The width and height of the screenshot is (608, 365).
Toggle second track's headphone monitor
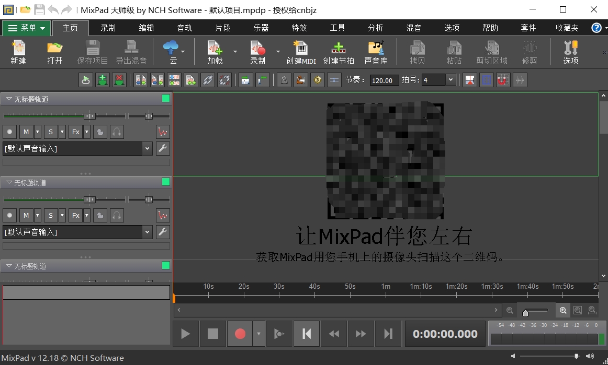(117, 215)
